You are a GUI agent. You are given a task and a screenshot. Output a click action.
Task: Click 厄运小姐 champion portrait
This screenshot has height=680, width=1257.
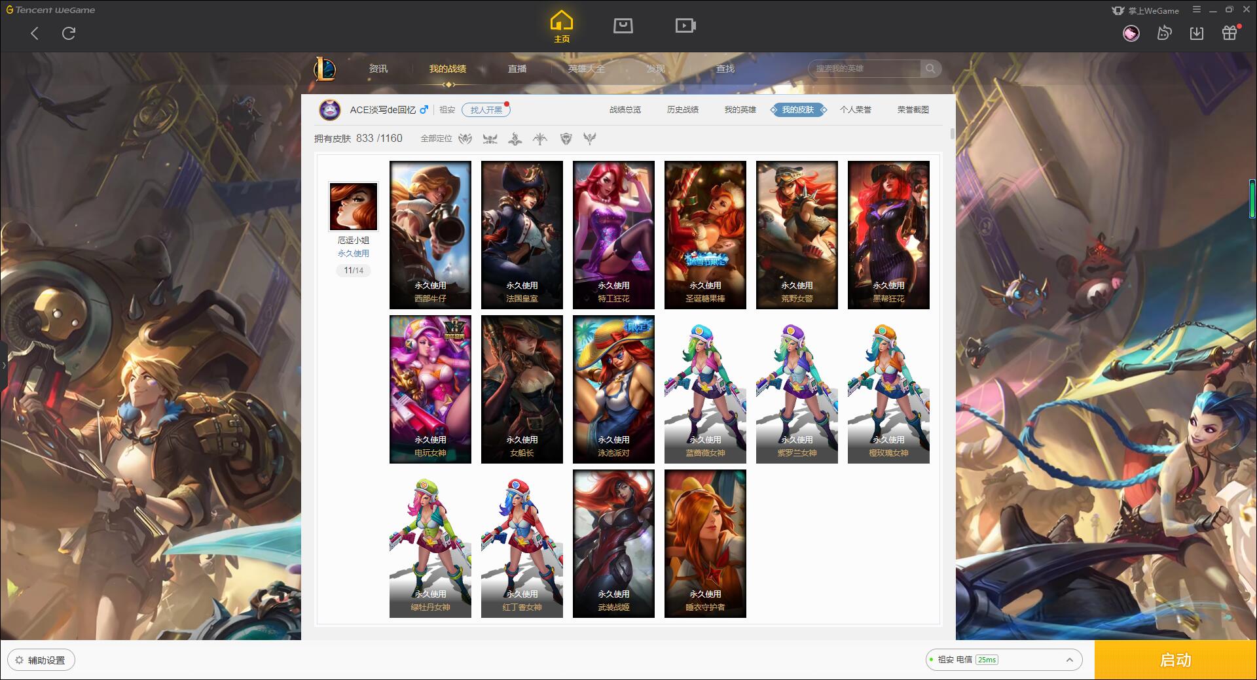click(x=354, y=207)
